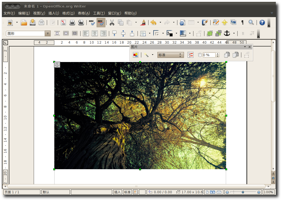Select the Format Paintbrush tool

143,23
